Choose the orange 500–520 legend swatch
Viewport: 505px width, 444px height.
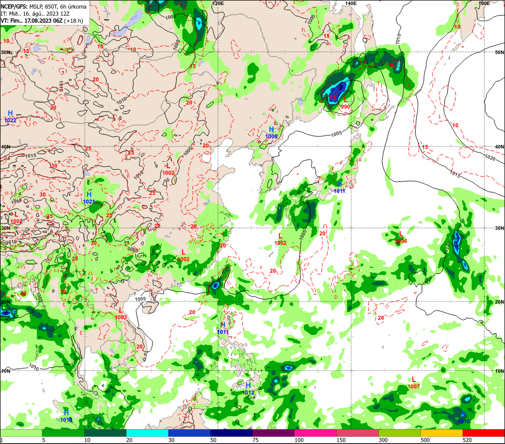click(442, 433)
